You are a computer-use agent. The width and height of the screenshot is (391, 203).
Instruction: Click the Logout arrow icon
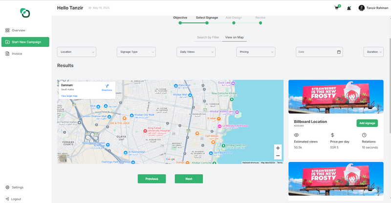[7, 199]
